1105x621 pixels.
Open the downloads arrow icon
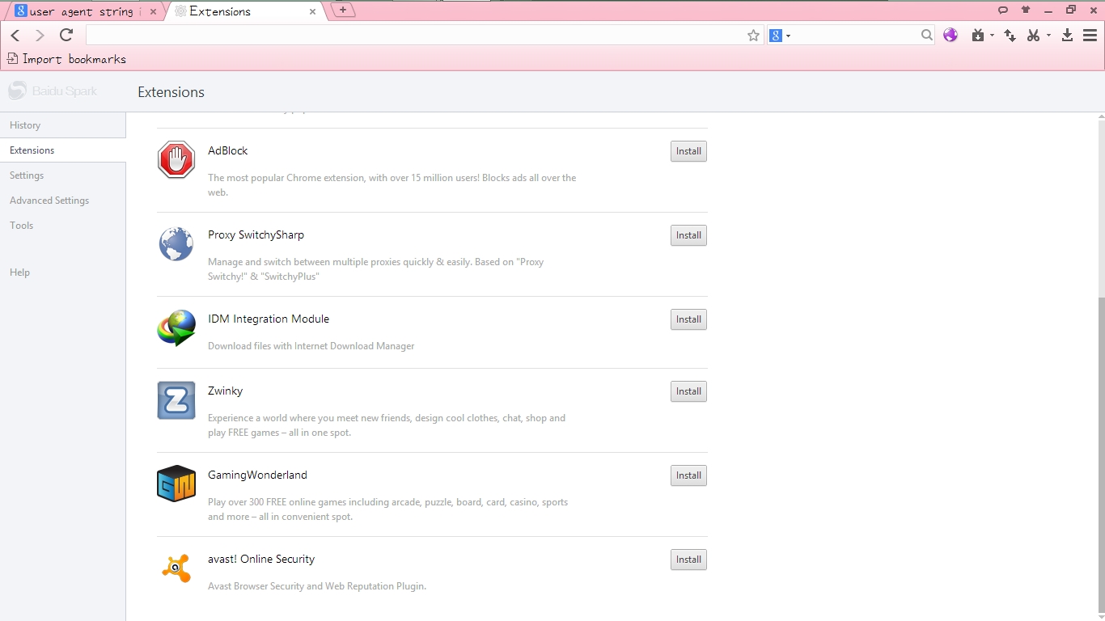(1067, 35)
